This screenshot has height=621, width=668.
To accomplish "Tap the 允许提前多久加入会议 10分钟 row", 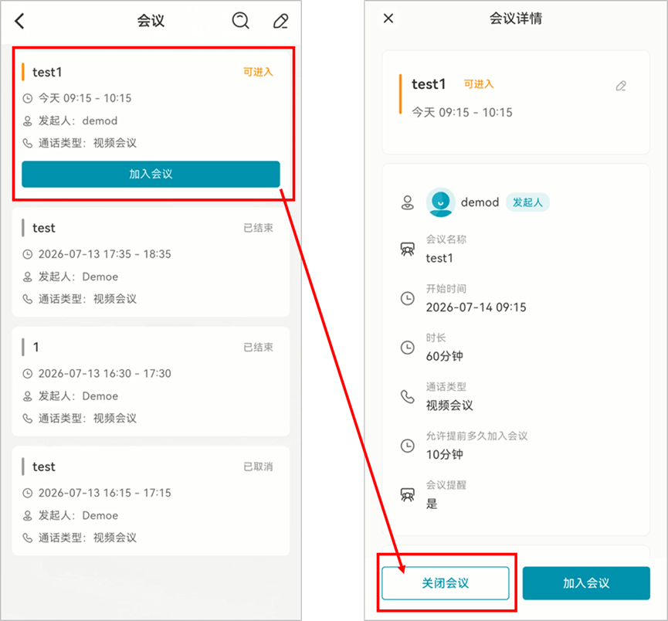I will pyautogui.click(x=516, y=446).
